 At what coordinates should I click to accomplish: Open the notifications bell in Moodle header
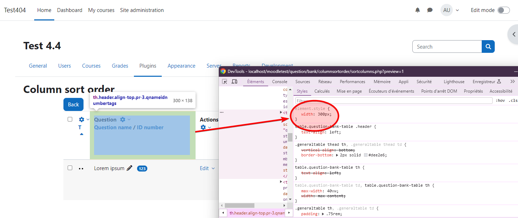418,10
